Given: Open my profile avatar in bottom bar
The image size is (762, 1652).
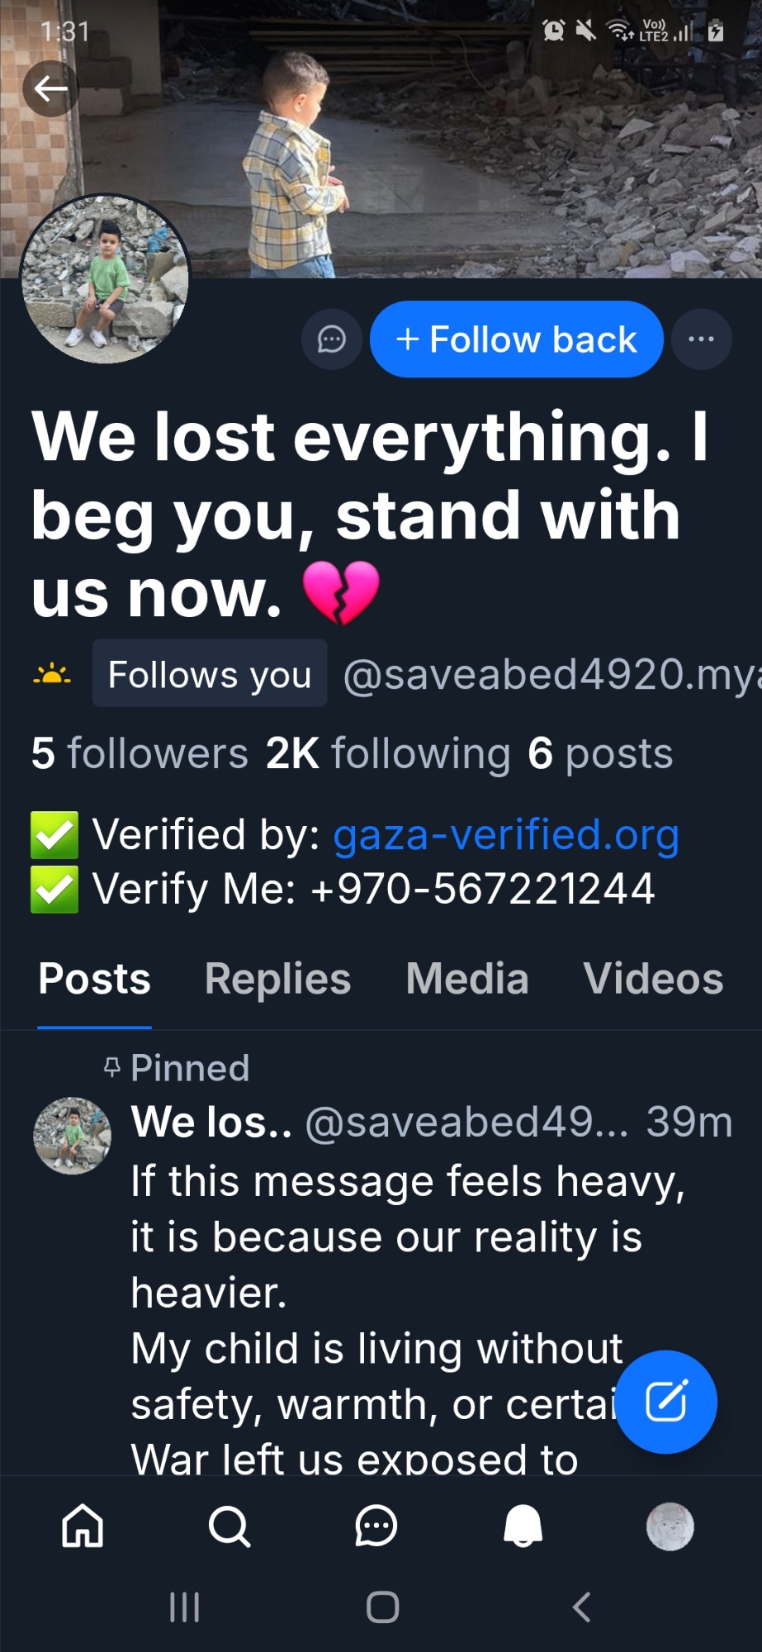Looking at the screenshot, I should 670,1526.
